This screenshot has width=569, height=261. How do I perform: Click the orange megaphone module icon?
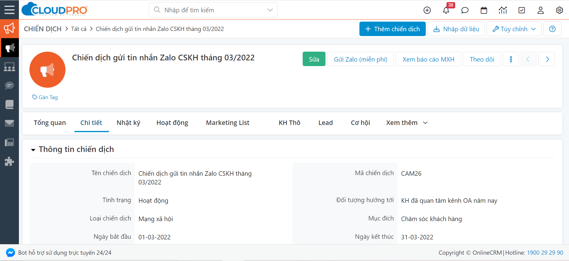(9, 29)
